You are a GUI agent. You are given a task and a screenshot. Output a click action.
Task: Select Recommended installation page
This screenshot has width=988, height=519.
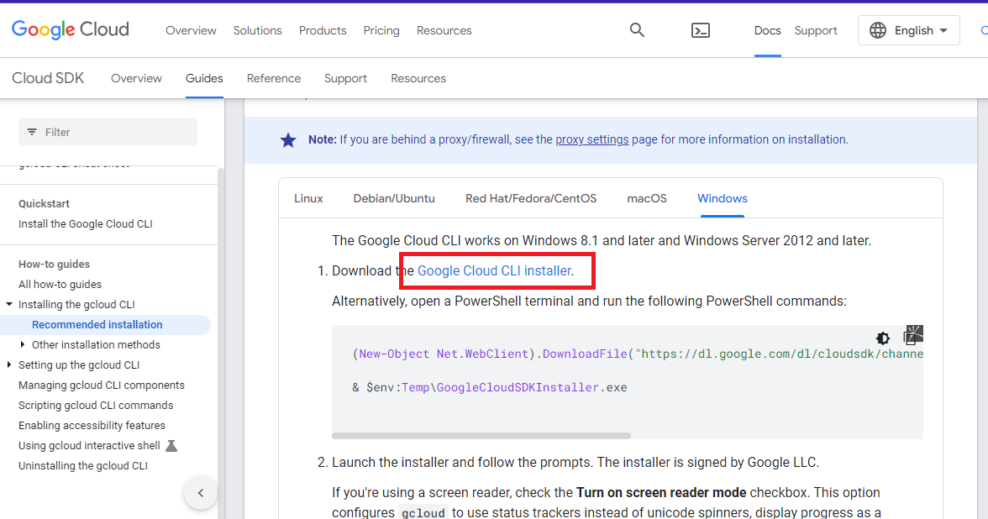97,325
